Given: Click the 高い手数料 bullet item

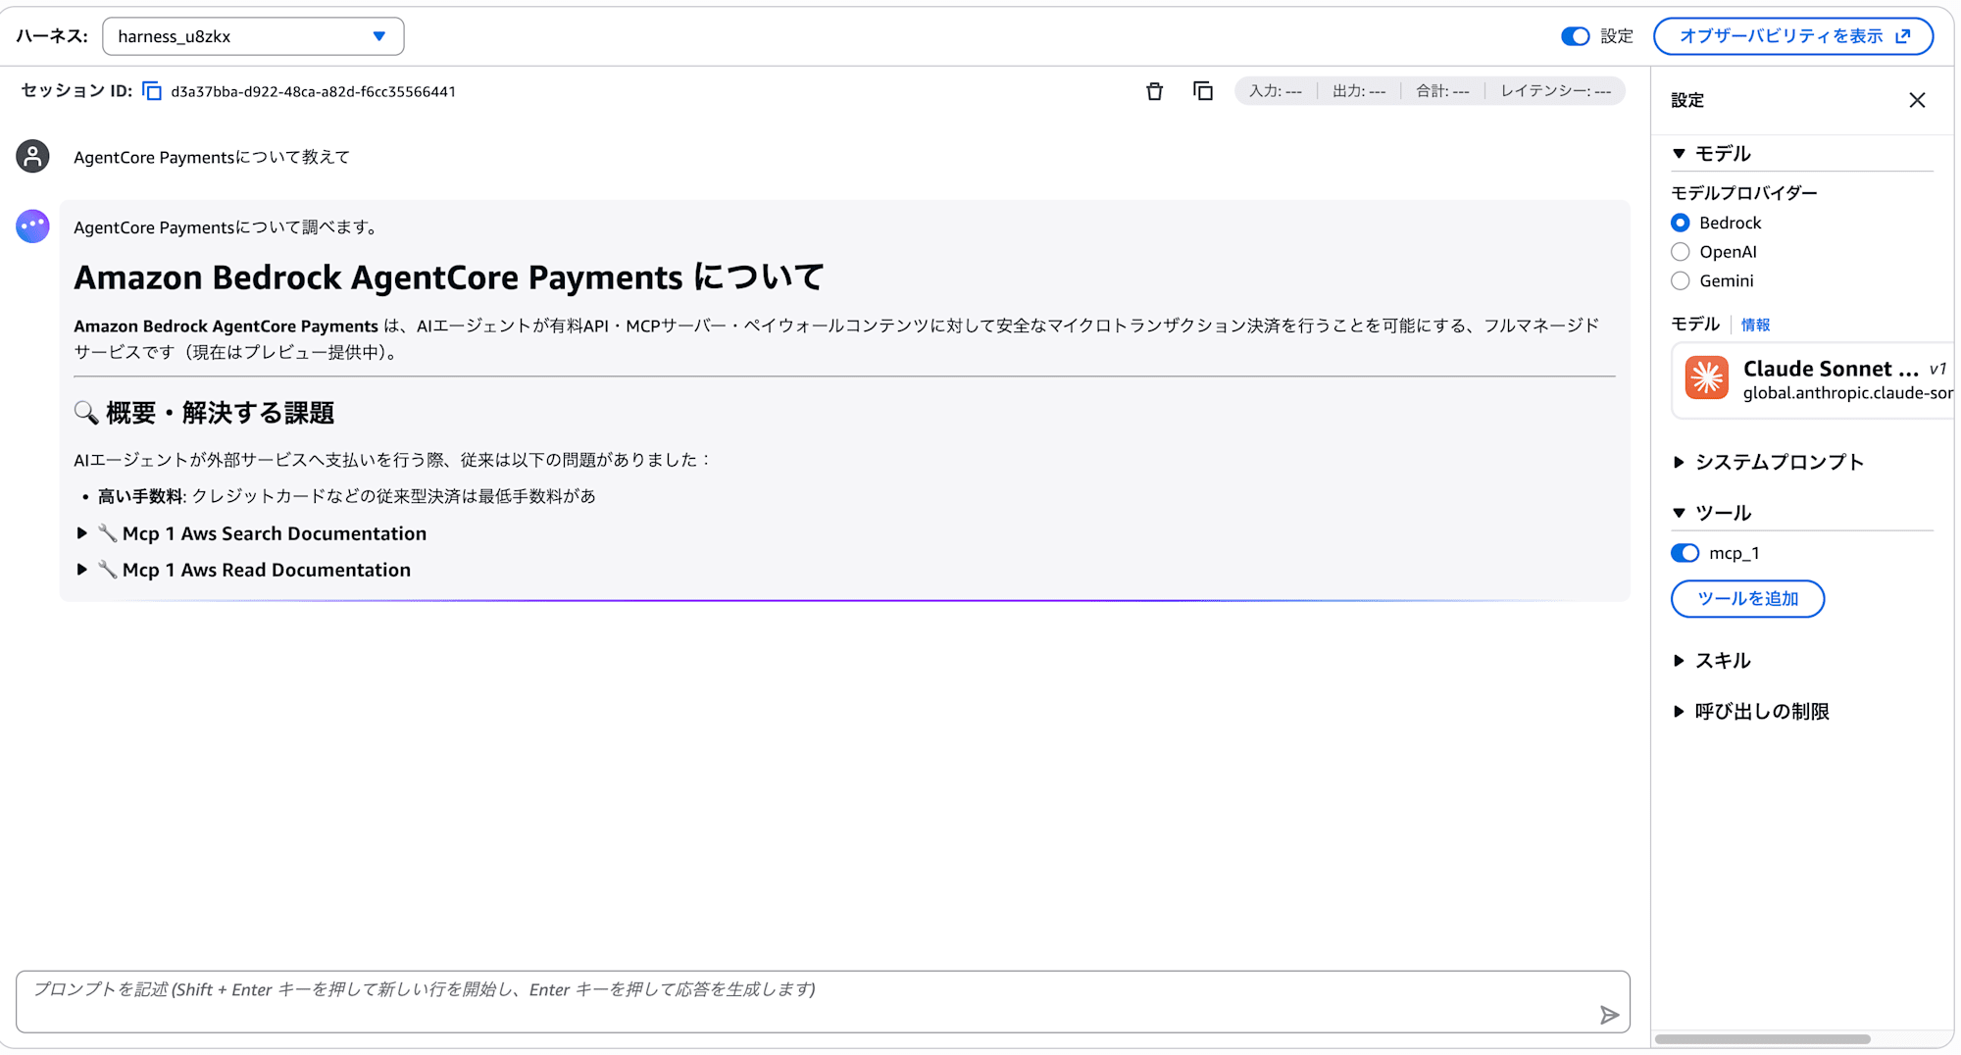Looking at the screenshot, I should (x=346, y=496).
